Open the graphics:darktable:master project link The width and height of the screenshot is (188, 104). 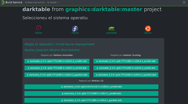(x=104, y=9)
